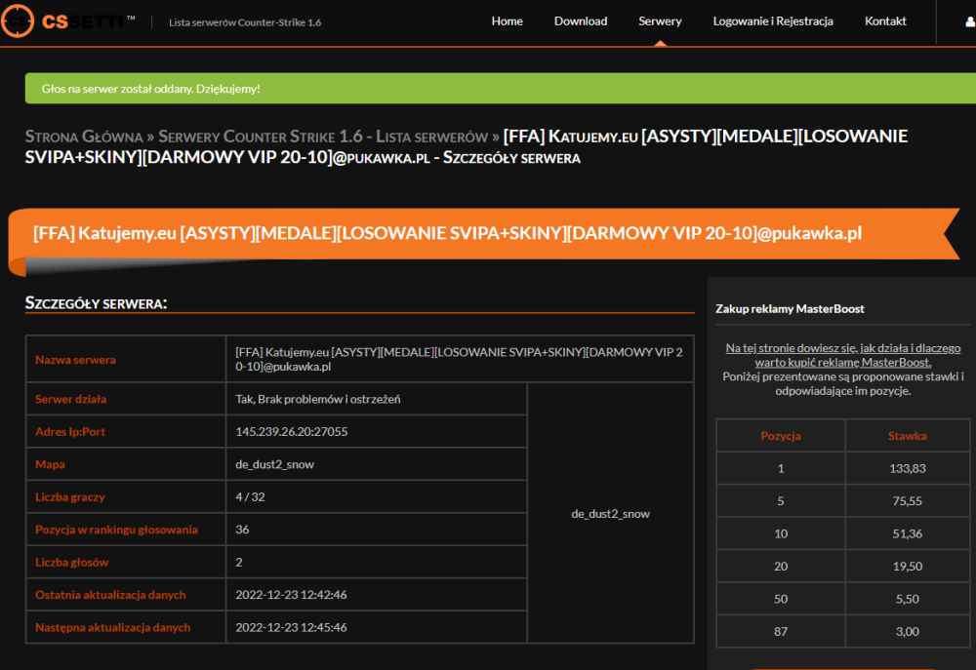Open the Download menu item

pos(580,21)
